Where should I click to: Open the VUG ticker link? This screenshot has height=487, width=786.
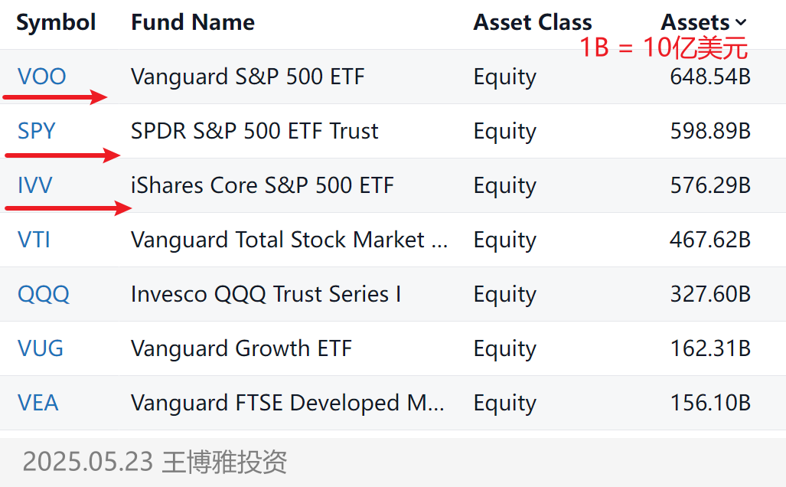click(40, 348)
